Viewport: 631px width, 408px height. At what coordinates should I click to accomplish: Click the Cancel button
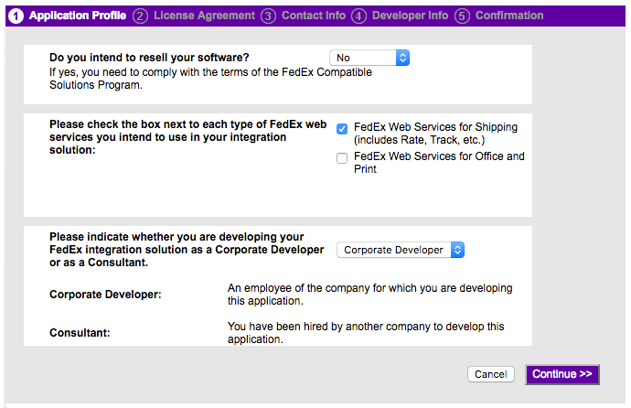coord(490,374)
